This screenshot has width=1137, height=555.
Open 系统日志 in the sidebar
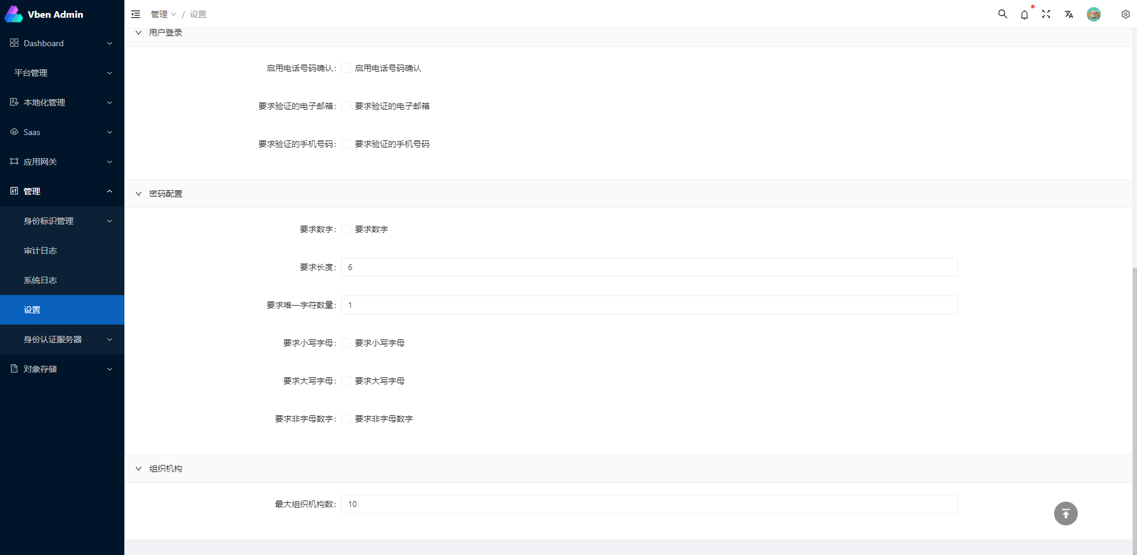click(40, 280)
